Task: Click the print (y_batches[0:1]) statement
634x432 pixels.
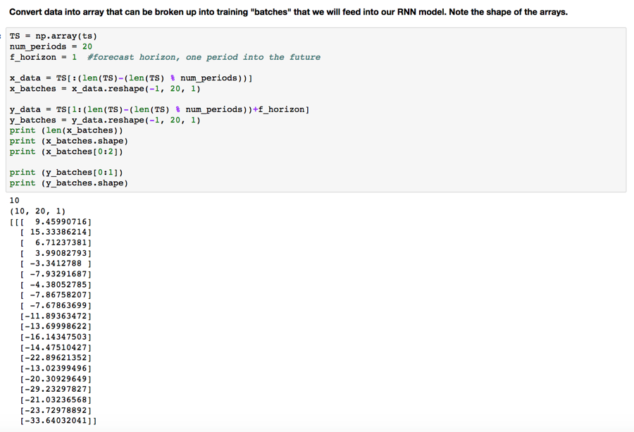Action: click(x=66, y=173)
